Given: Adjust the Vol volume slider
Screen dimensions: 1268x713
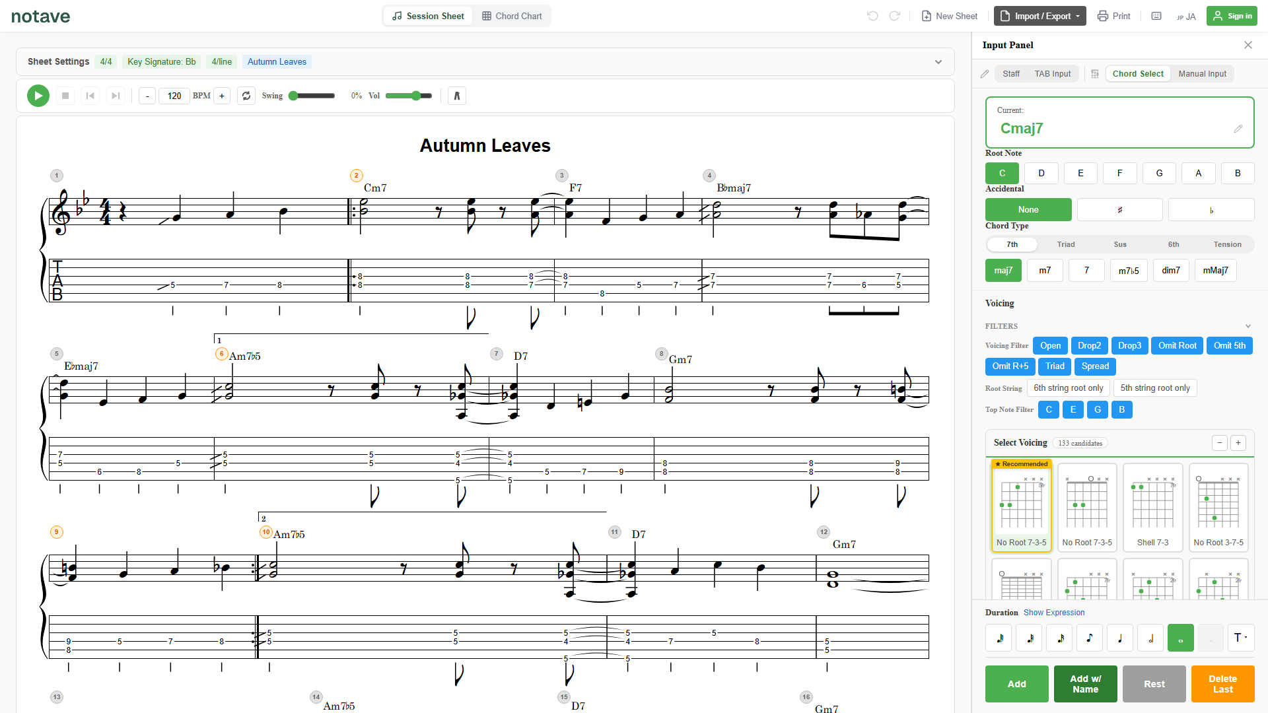Looking at the screenshot, I should [x=409, y=96].
